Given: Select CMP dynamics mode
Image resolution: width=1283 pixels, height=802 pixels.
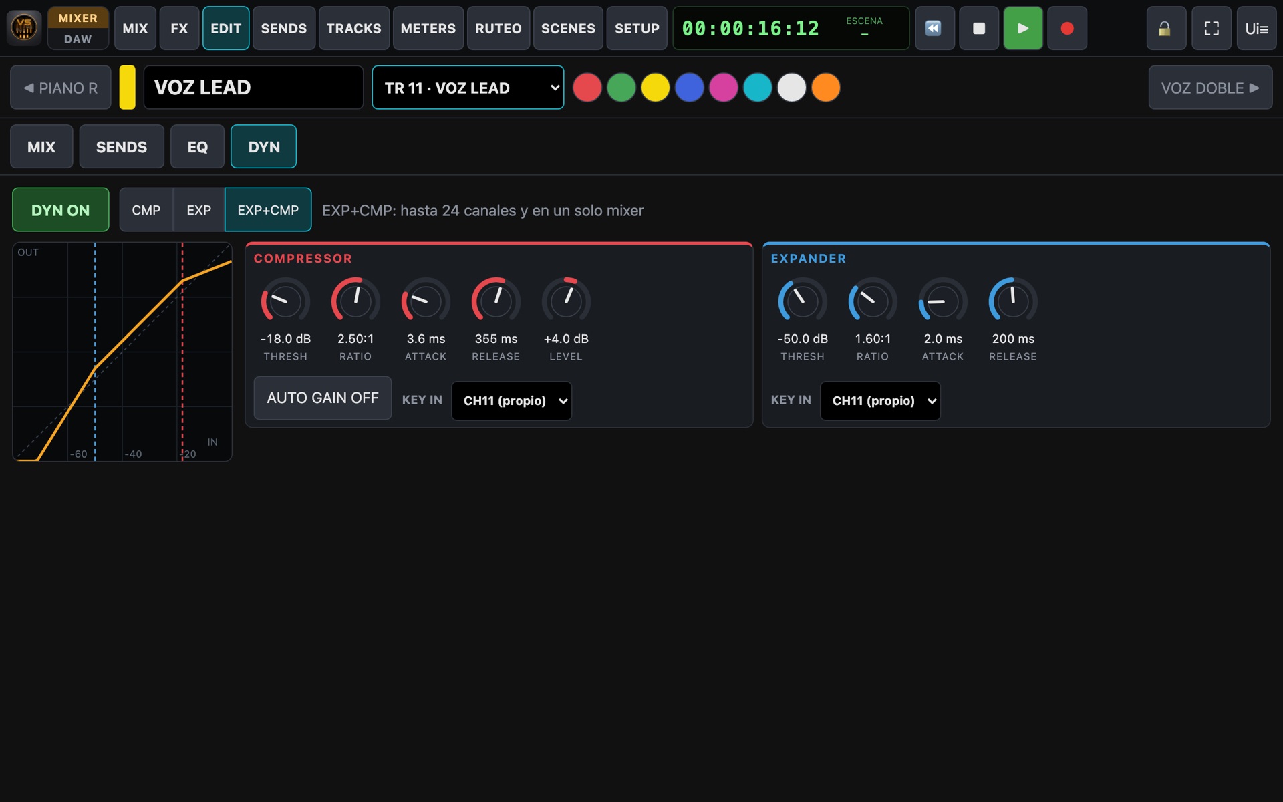Looking at the screenshot, I should click(x=146, y=210).
